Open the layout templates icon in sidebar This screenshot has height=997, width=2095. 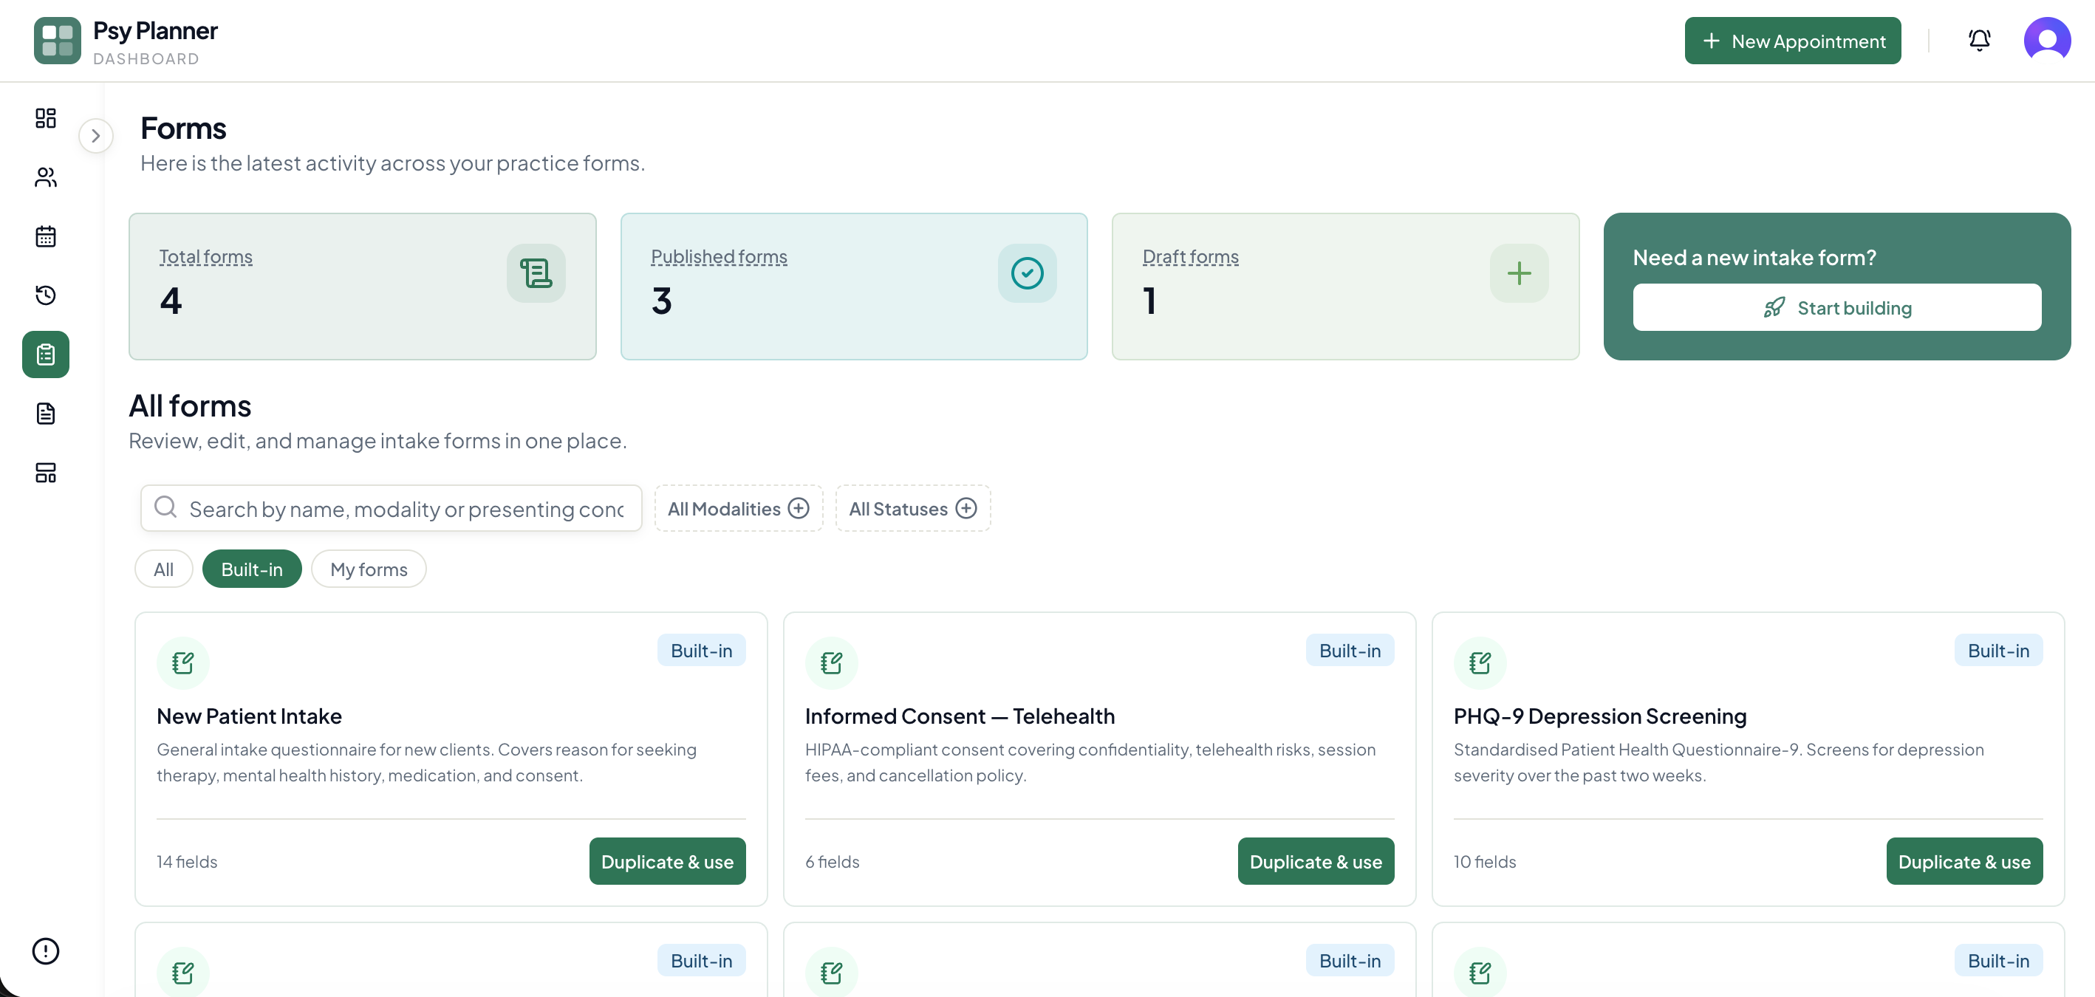click(x=46, y=473)
